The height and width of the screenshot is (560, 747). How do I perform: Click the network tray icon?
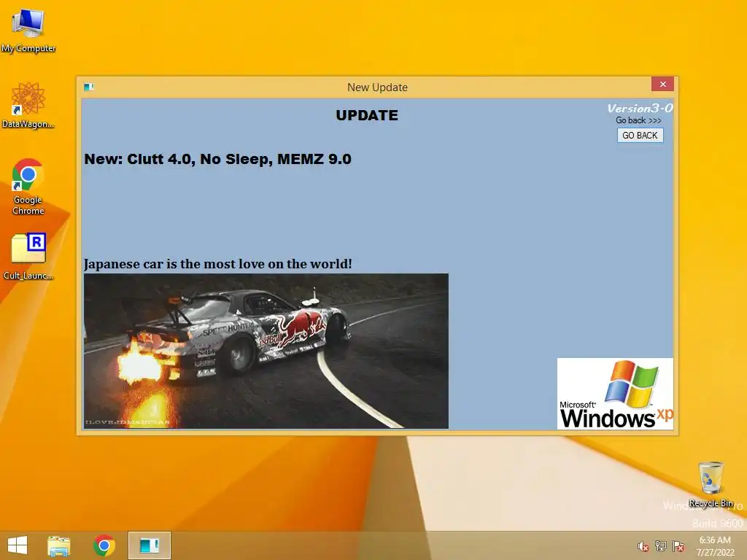661,546
